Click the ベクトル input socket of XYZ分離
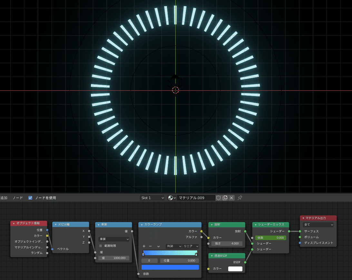352x280 pixels. click(52, 249)
